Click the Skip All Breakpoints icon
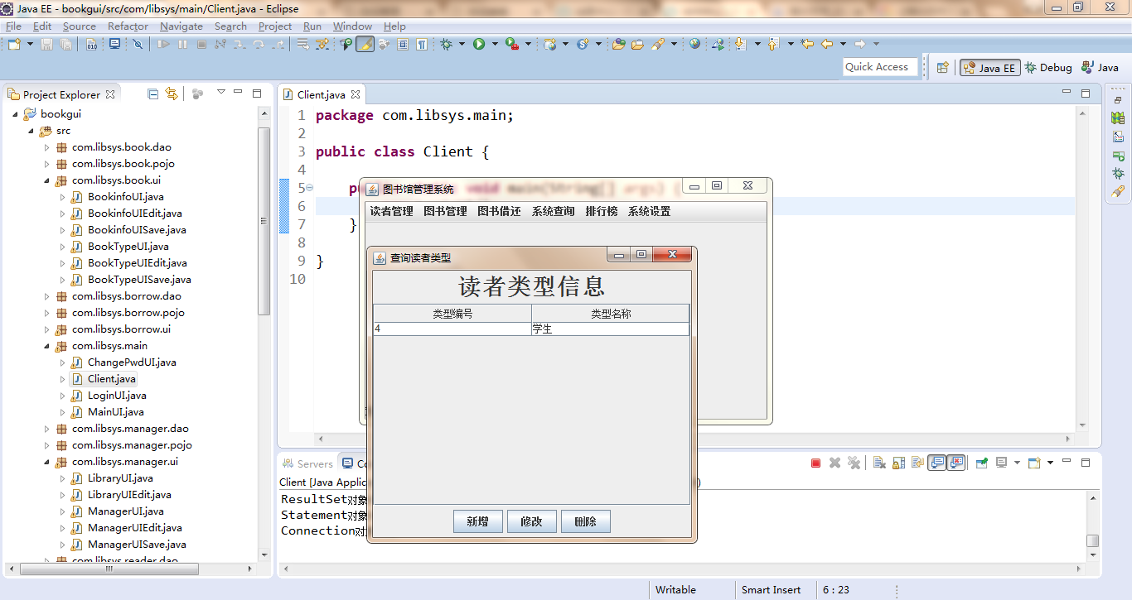 [x=138, y=44]
